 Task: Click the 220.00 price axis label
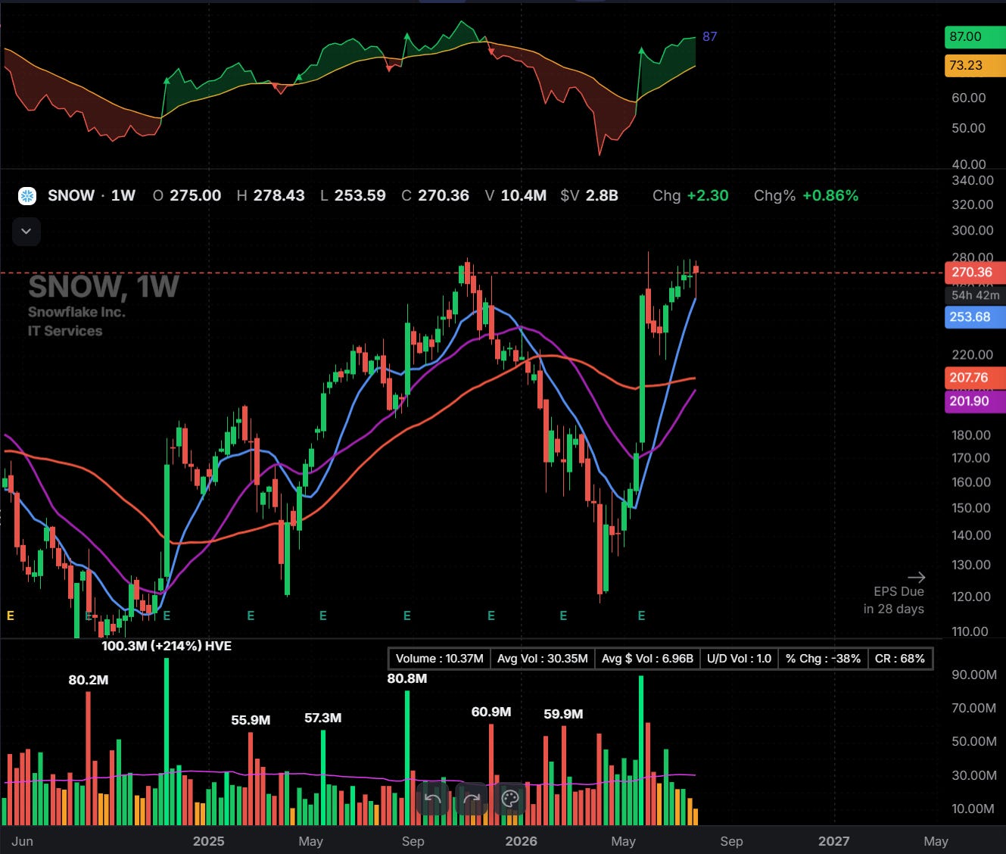tap(973, 354)
